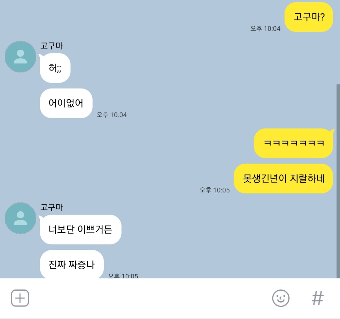Select the 'ㅋㅋㅋㅋㅋㅋㅋ' yellow bubble

tap(294, 143)
